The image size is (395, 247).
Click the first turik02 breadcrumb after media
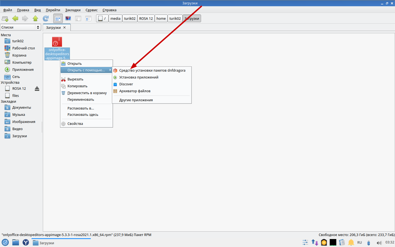click(x=130, y=18)
